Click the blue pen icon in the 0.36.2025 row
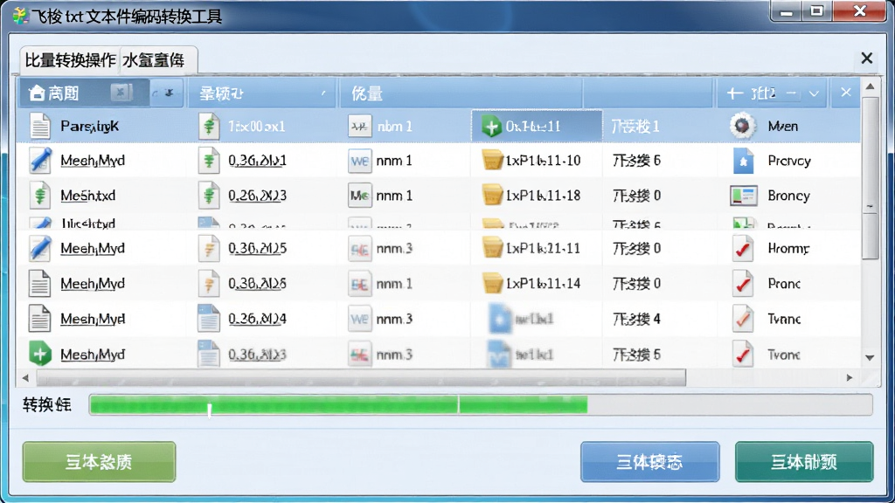The height and width of the screenshot is (503, 895). 40,248
